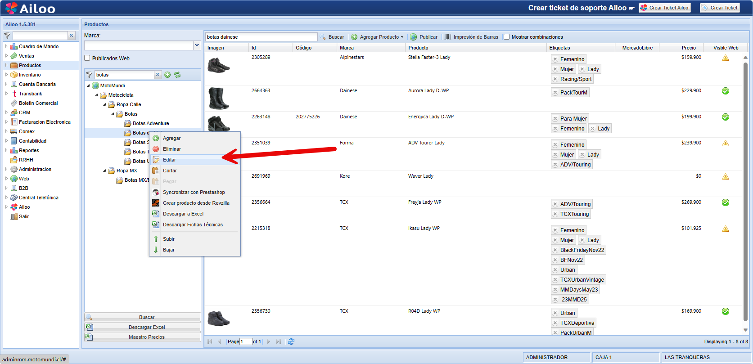Click the Facturacion Electronica icon
This screenshot has height=364, width=753.
[x=14, y=122]
